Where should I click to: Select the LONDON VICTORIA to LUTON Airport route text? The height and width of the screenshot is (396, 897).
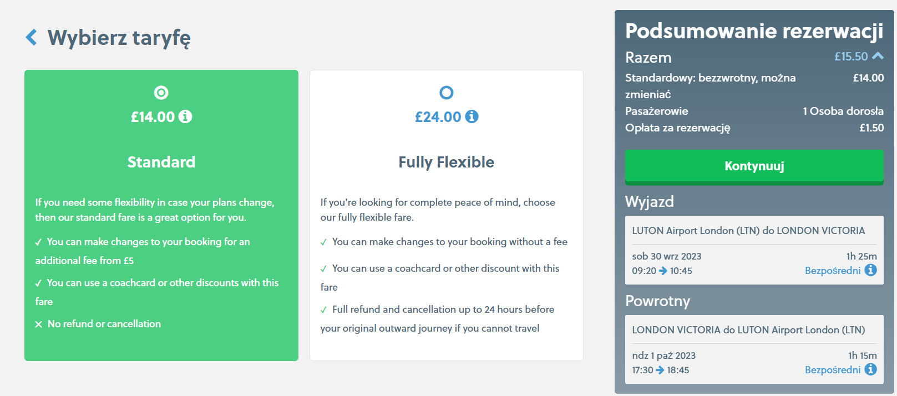(x=748, y=330)
